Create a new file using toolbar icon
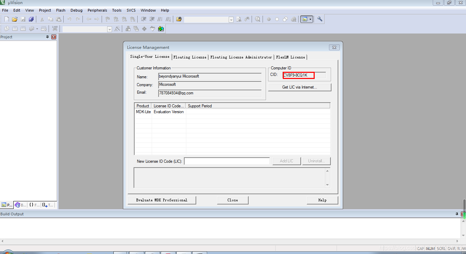 (7, 19)
